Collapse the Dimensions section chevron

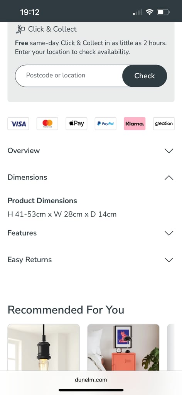pos(169,177)
